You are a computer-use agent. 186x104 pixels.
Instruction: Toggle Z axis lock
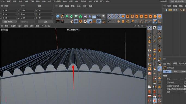pyautogui.click(x=118, y=16)
